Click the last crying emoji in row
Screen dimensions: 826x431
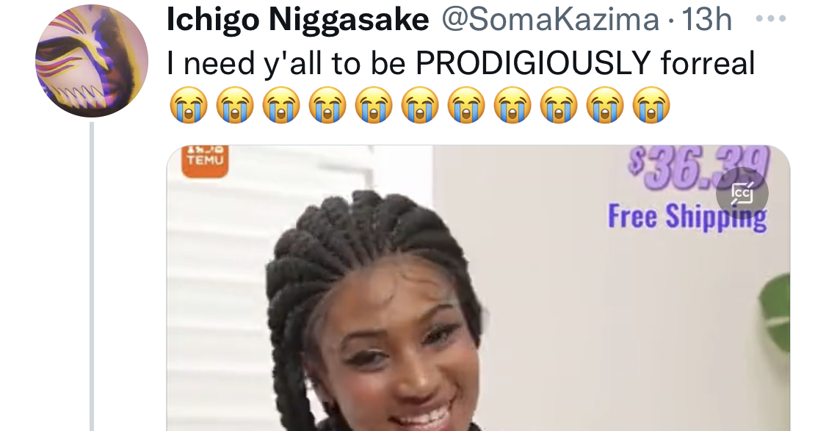coord(651,105)
